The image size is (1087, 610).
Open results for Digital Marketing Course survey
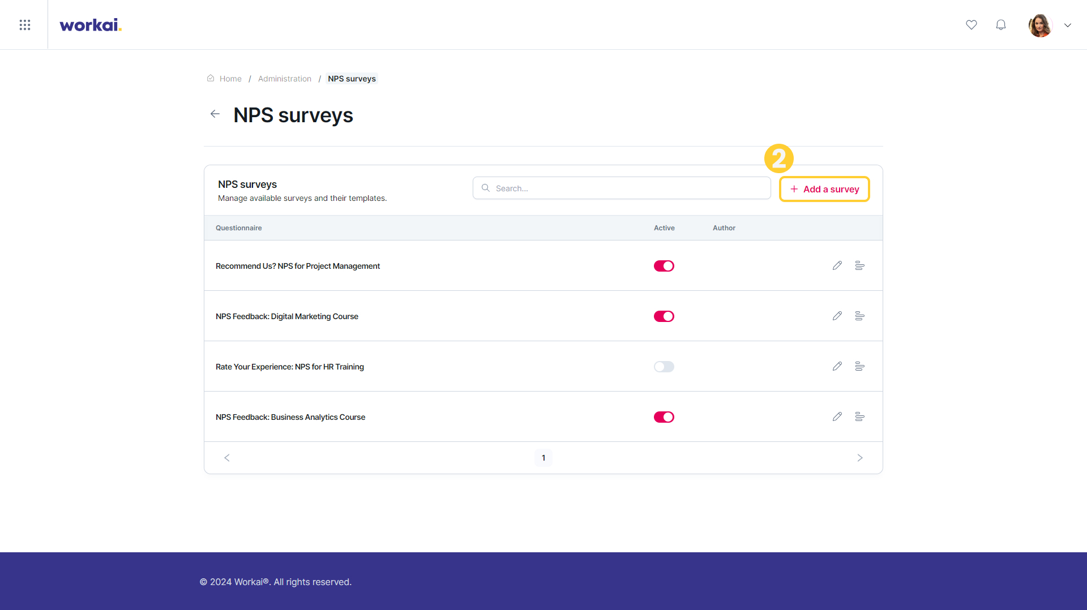[x=859, y=316]
